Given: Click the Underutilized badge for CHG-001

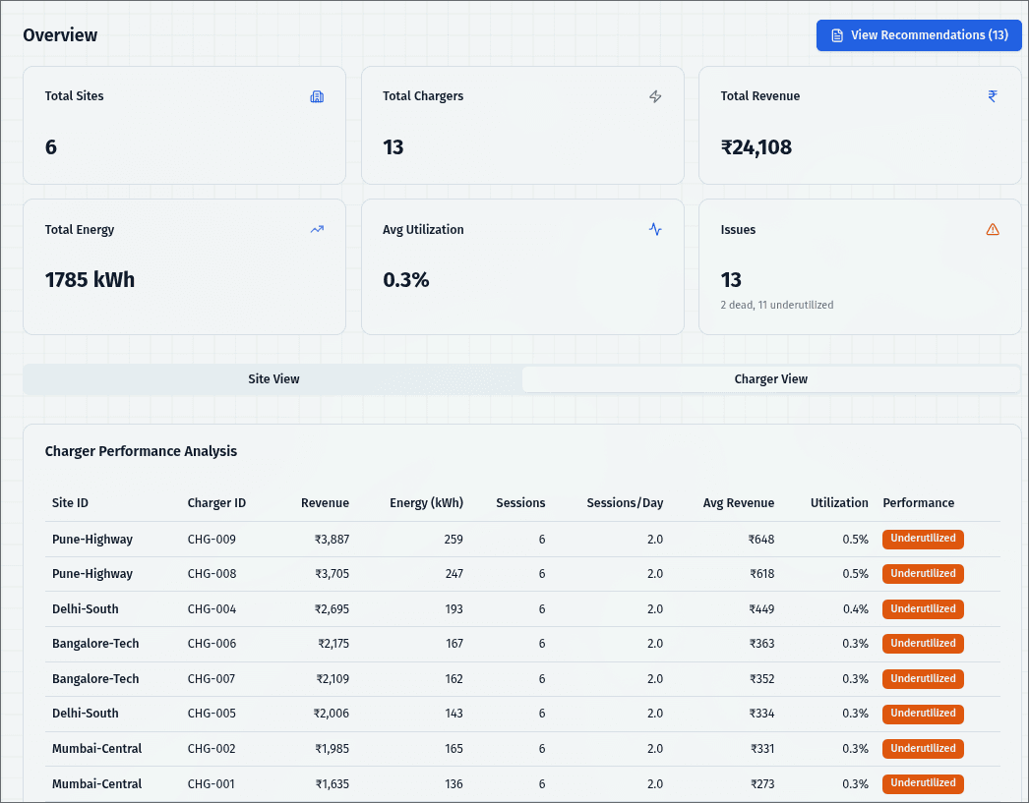Looking at the screenshot, I should [x=923, y=783].
